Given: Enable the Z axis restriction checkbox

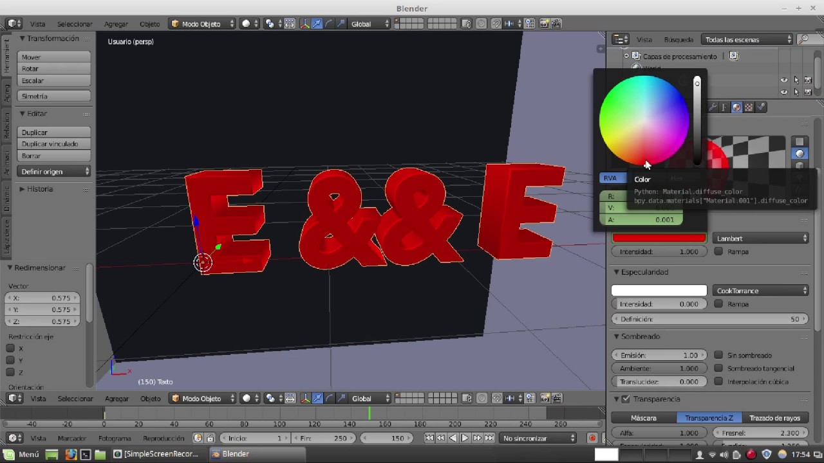Looking at the screenshot, I should pyautogui.click(x=10, y=372).
